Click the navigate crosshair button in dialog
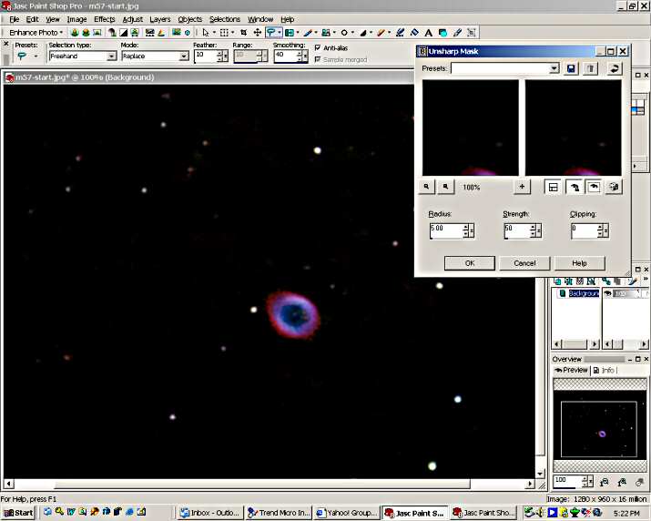Image resolution: width=651 pixels, height=521 pixels. [x=522, y=187]
